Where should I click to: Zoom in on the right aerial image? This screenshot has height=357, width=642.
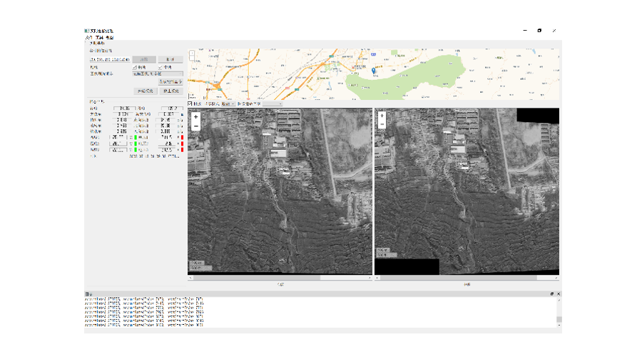pos(382,116)
